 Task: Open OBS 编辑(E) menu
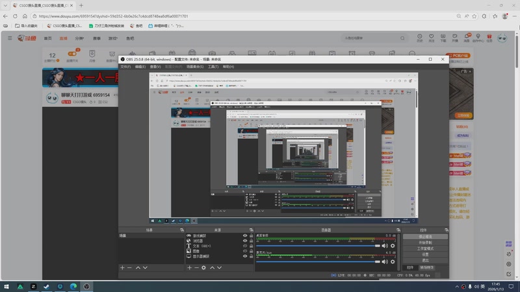coord(140,67)
